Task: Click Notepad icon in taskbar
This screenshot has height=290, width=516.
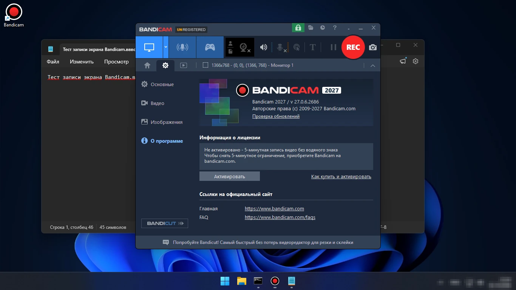Action: click(x=291, y=281)
